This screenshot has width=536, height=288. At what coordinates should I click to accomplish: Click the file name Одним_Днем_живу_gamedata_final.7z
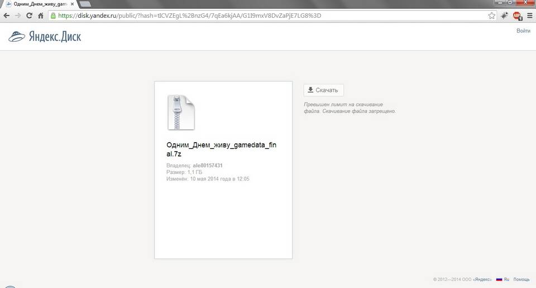(221, 149)
